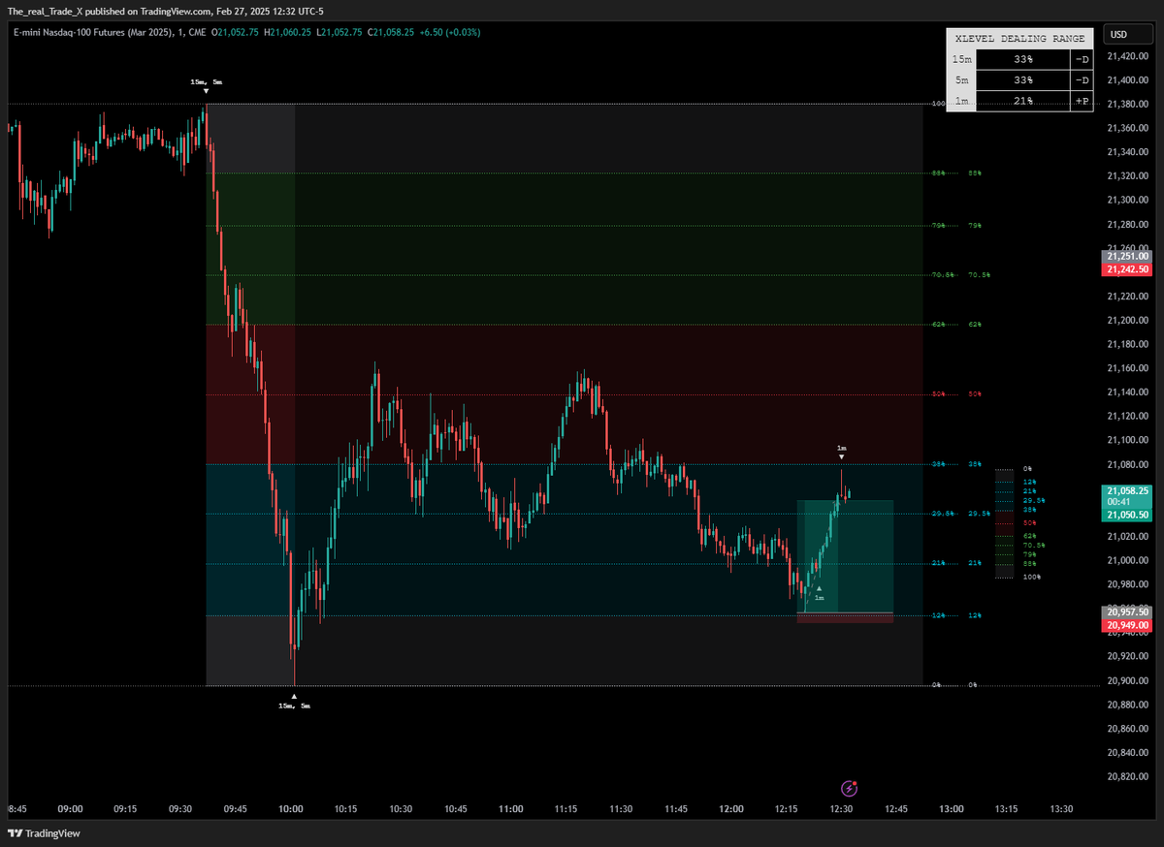1164x847 pixels.
Task: Click the 11:15 label on time axis
Action: pos(566,809)
